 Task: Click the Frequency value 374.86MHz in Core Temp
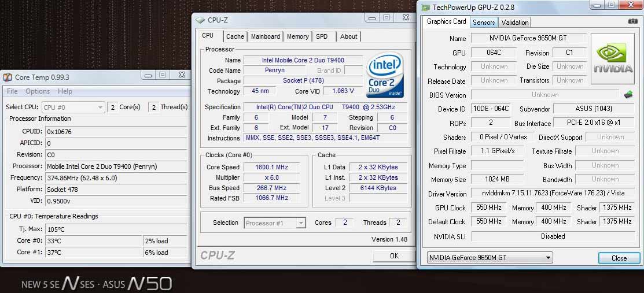[x=116, y=177]
